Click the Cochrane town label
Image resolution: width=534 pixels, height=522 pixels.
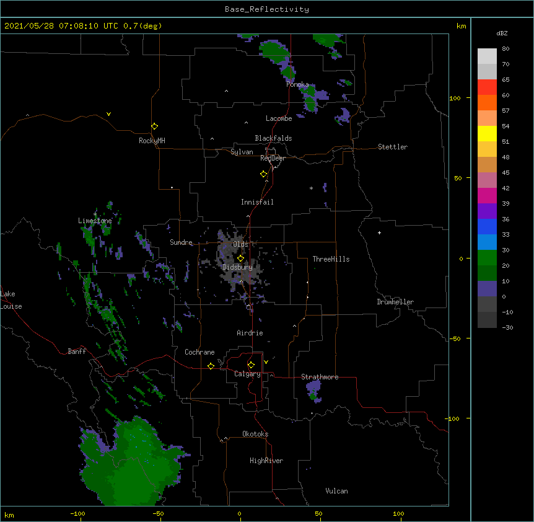pos(199,352)
